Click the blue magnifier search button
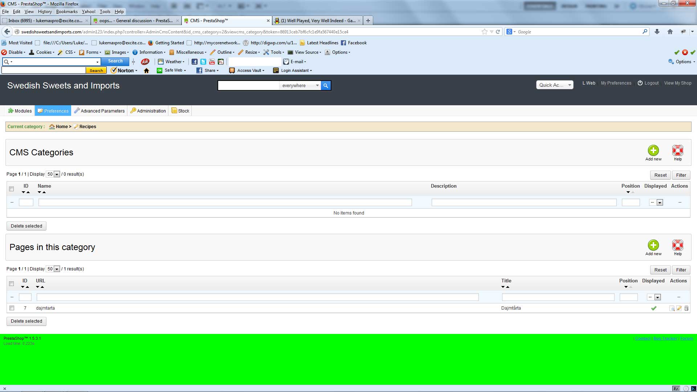The image size is (697, 392). click(x=326, y=86)
